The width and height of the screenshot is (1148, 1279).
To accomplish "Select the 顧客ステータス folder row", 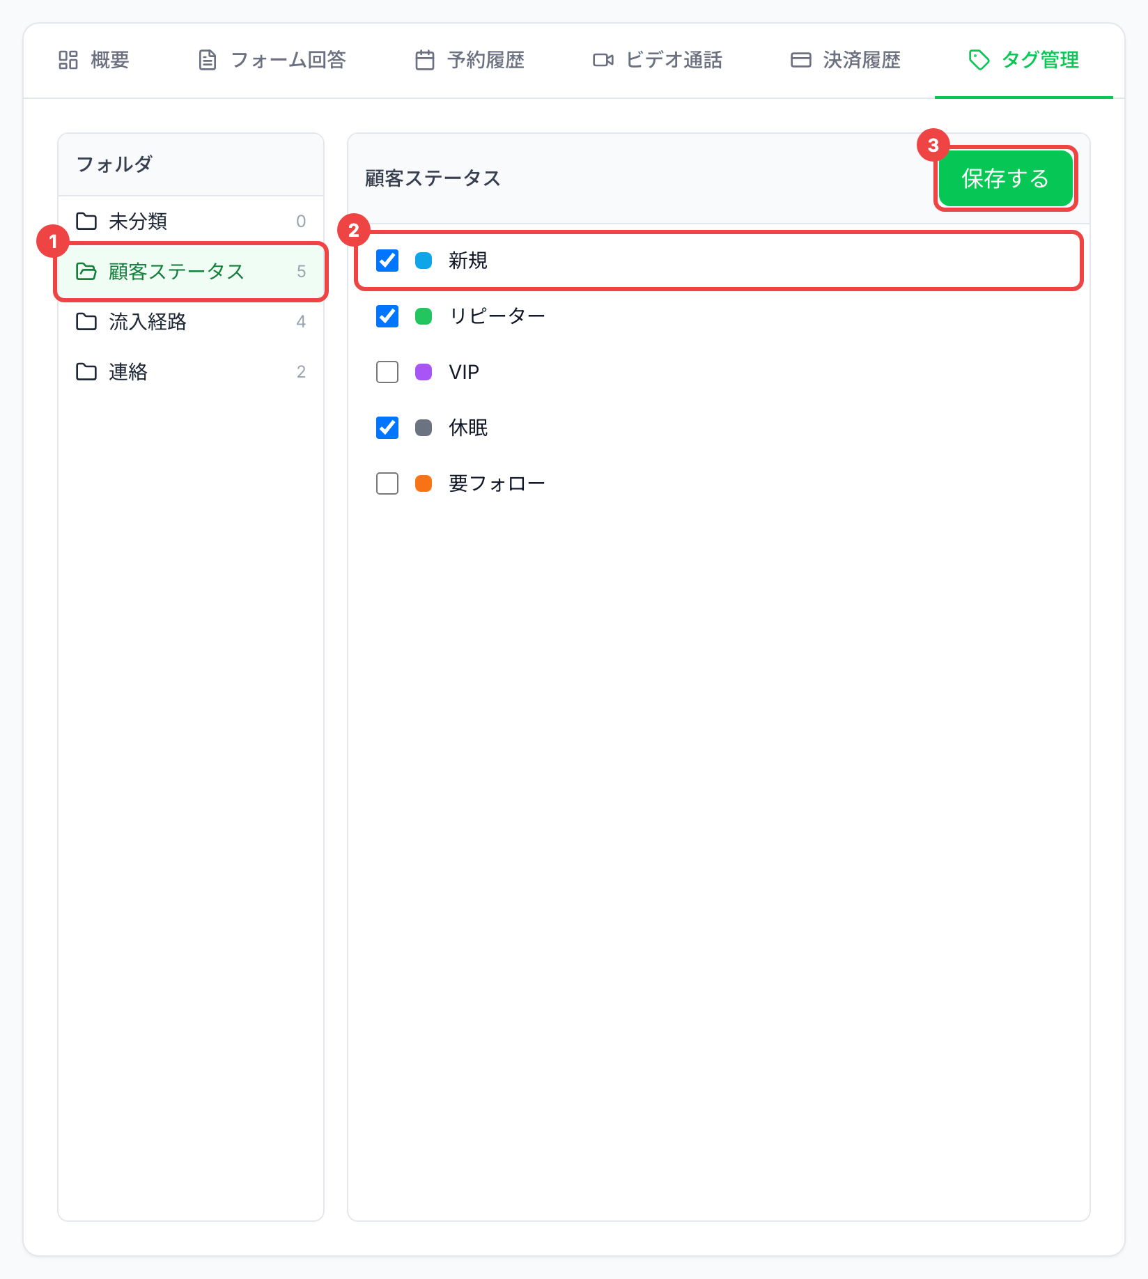I will pos(191,271).
